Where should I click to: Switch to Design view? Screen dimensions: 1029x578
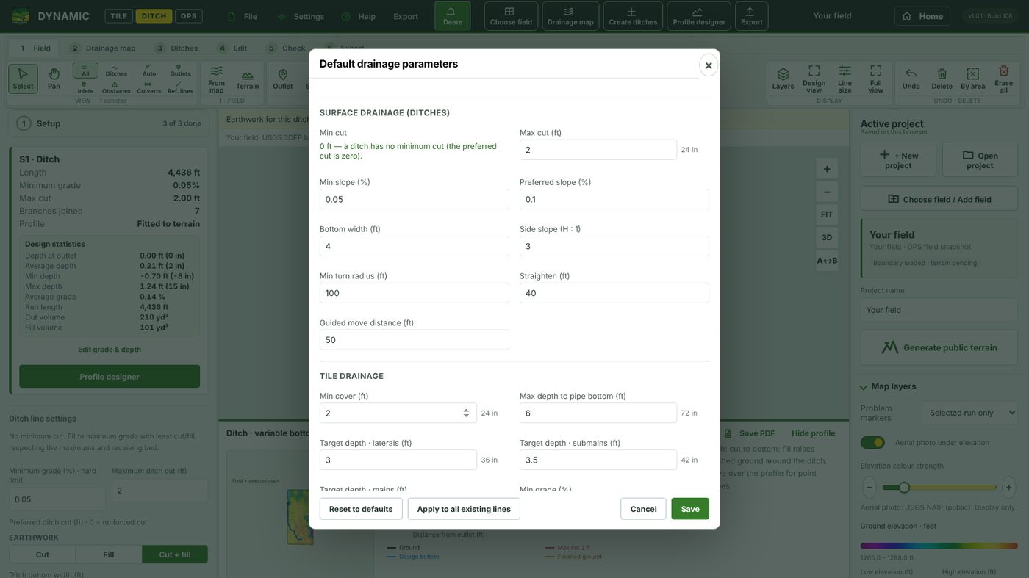814,78
